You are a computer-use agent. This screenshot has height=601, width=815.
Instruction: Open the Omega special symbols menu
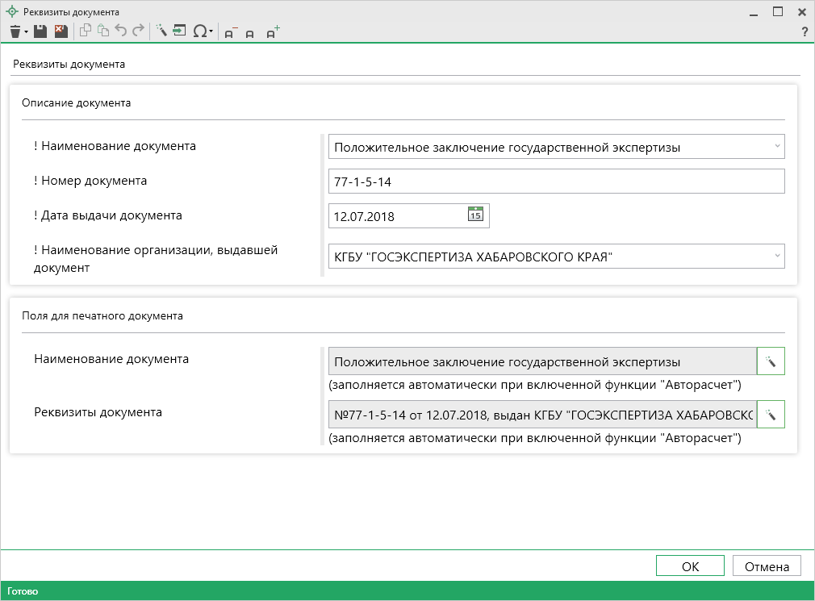(x=201, y=31)
